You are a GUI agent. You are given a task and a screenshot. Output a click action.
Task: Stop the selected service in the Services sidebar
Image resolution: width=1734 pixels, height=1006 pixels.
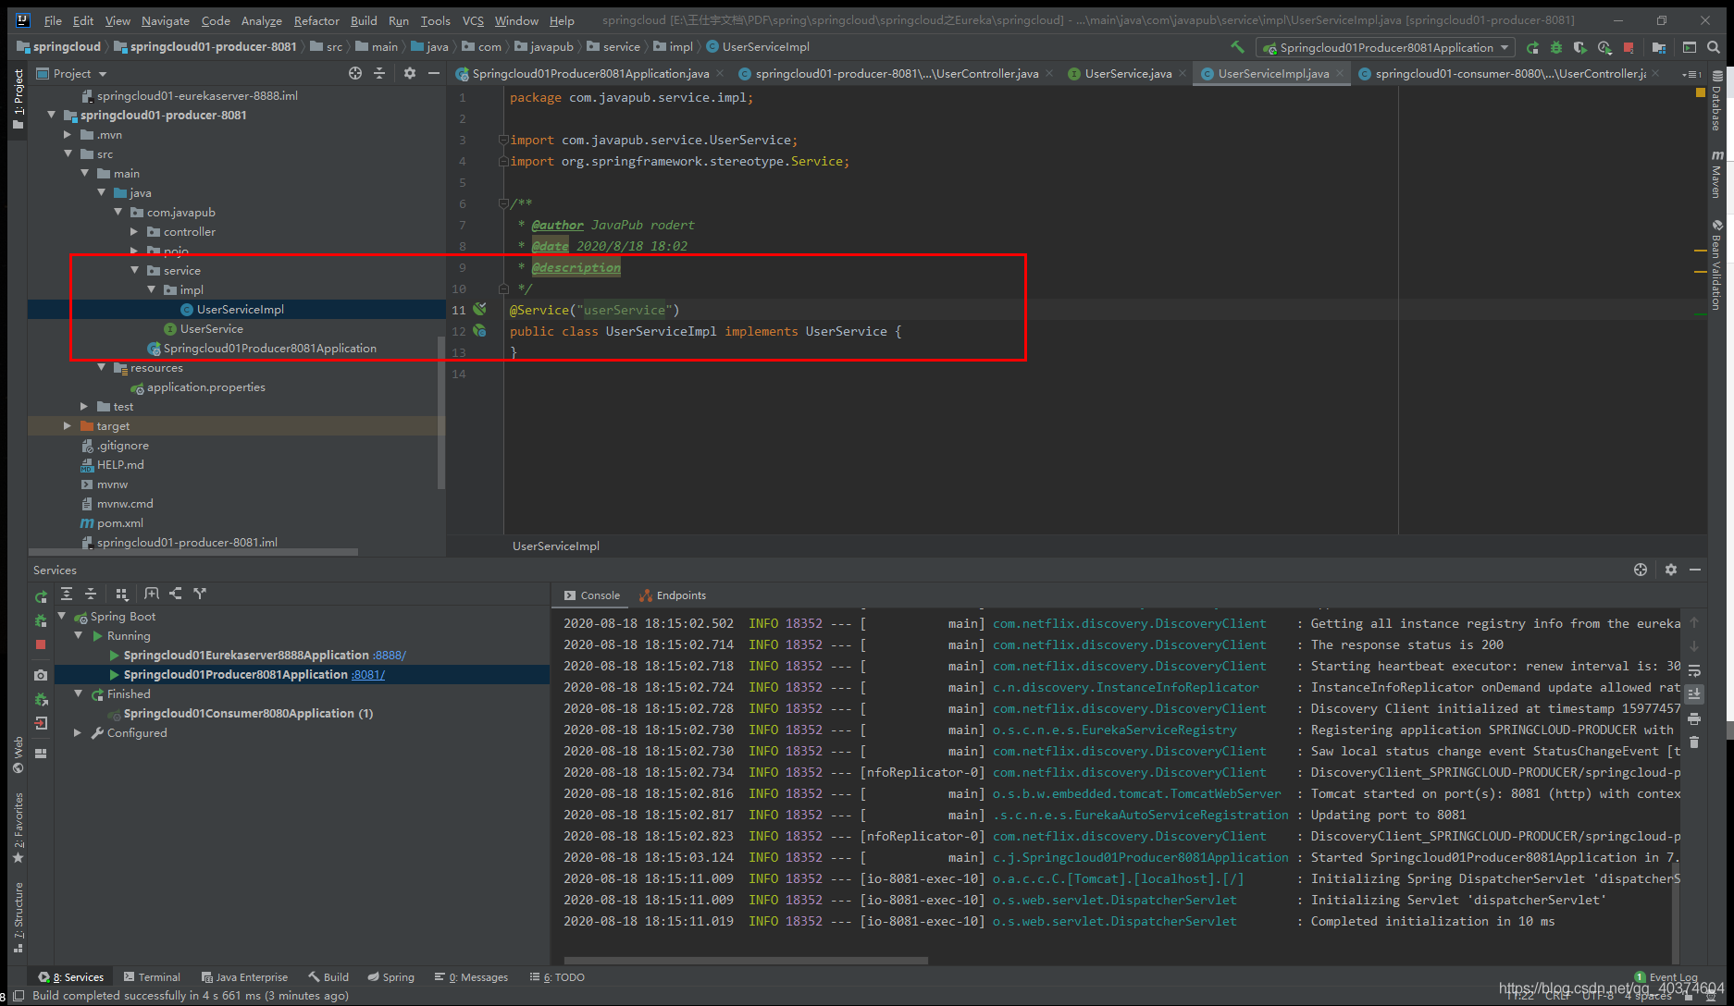41,644
